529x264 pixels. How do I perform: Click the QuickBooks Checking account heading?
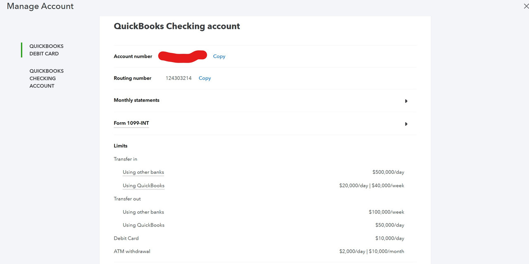pos(177,26)
